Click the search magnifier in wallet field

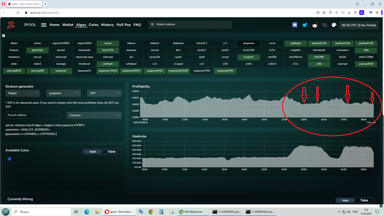(x=152, y=24)
